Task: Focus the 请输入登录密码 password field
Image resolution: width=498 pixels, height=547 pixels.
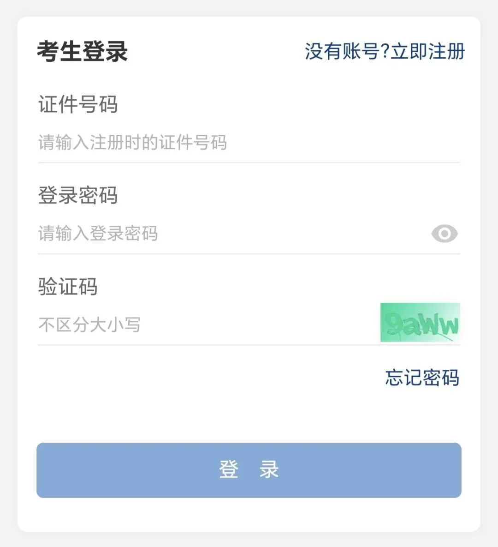Action: (232, 234)
